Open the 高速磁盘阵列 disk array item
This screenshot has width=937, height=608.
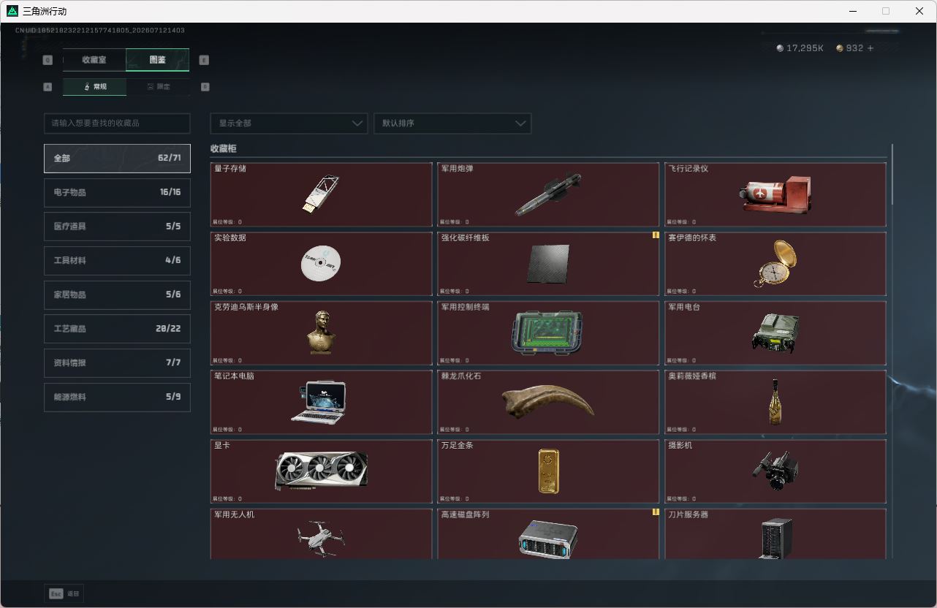(x=548, y=534)
